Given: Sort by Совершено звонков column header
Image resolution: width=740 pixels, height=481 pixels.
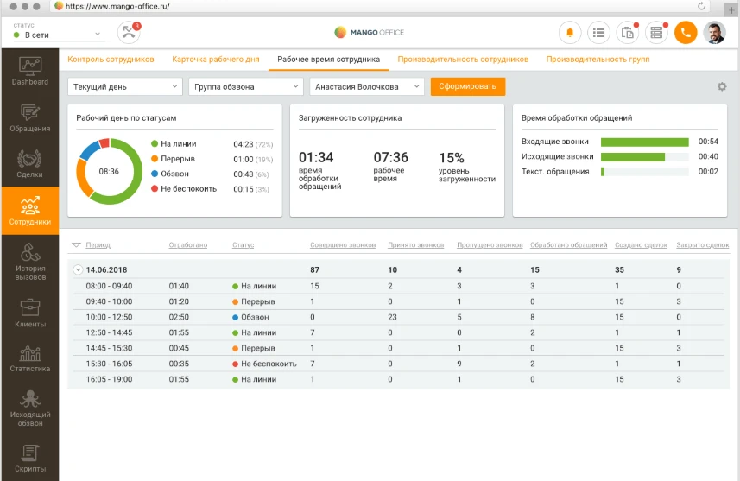Looking at the screenshot, I should click(343, 245).
